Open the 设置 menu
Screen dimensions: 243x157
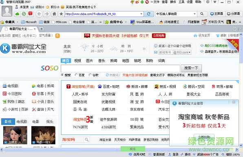[190, 2]
